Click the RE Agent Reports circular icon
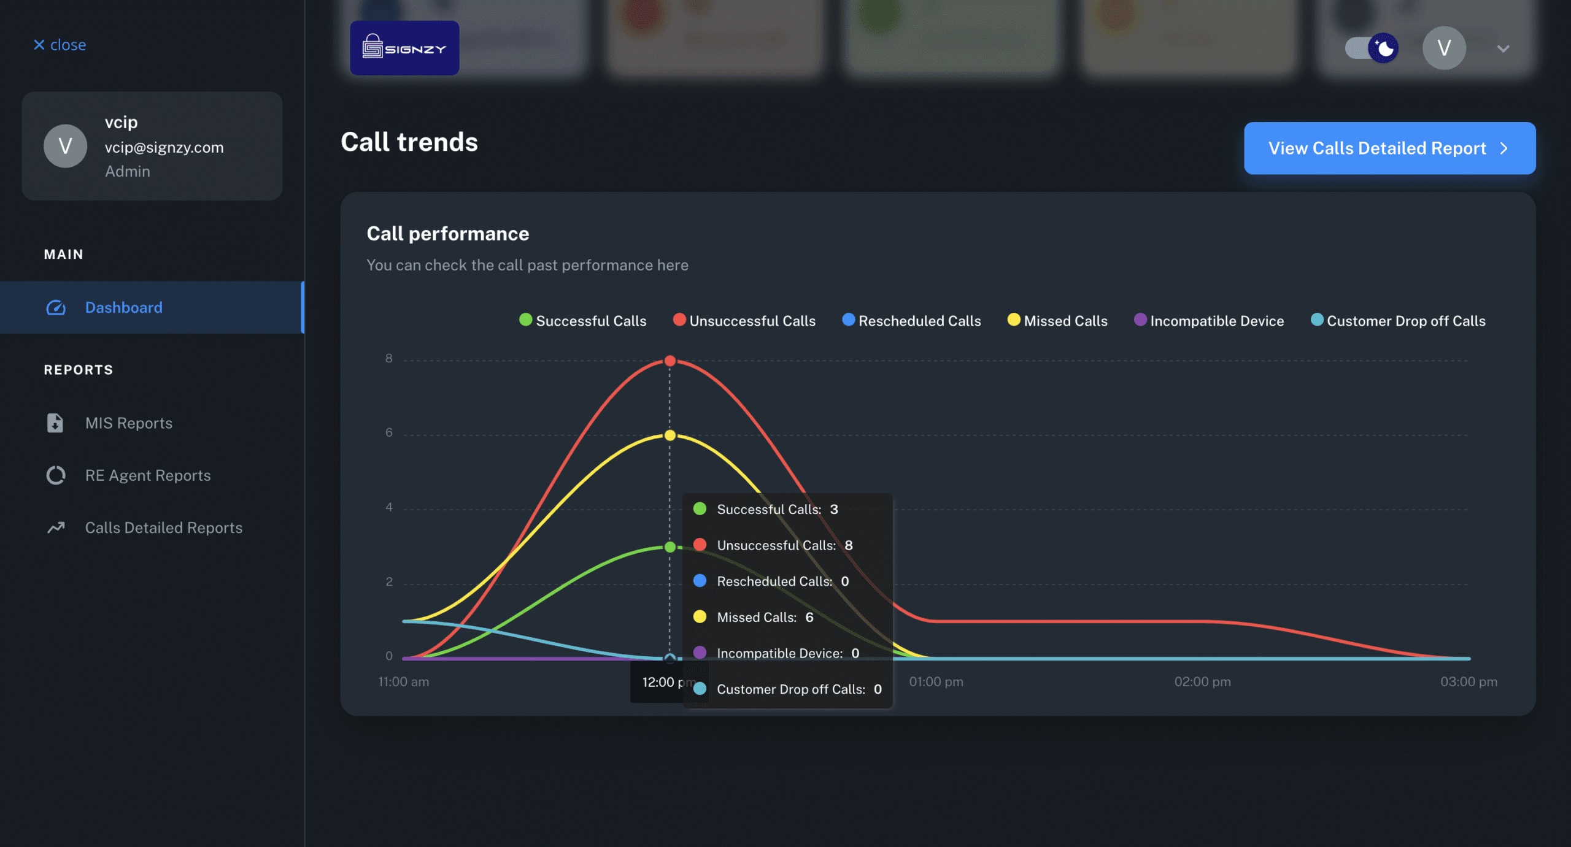 (56, 475)
